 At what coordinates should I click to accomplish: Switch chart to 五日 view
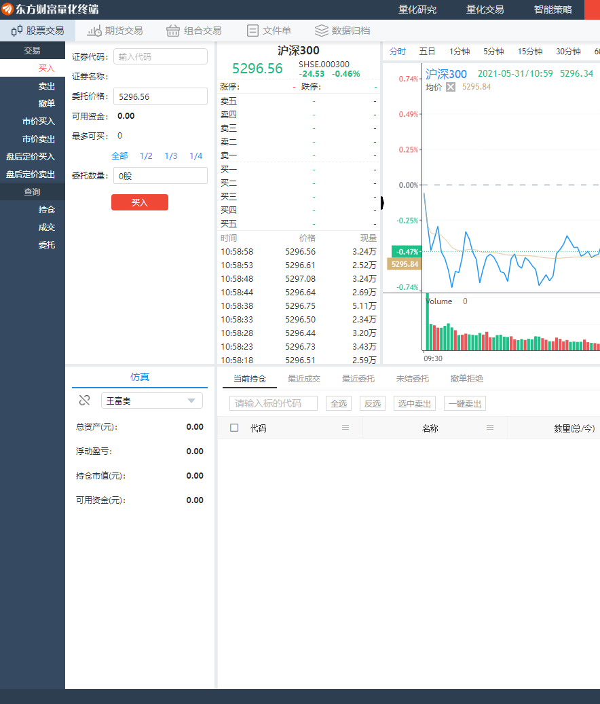[427, 51]
